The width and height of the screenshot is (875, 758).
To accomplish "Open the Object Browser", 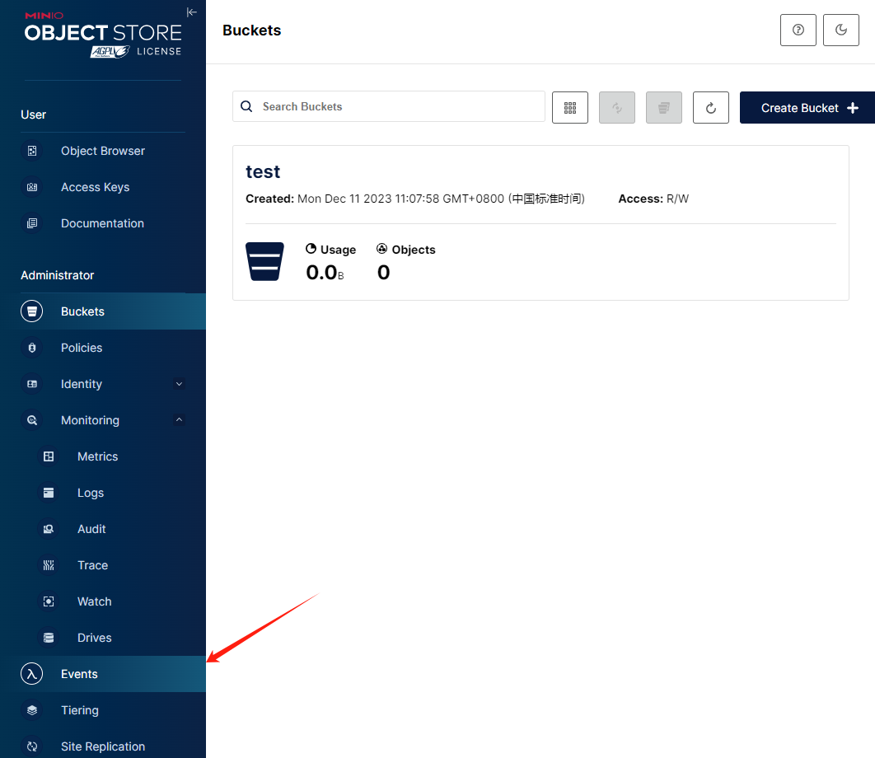I will coord(102,151).
